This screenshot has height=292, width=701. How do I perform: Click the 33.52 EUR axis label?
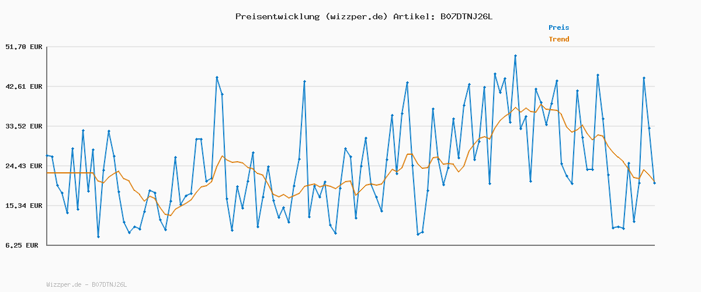(x=24, y=126)
